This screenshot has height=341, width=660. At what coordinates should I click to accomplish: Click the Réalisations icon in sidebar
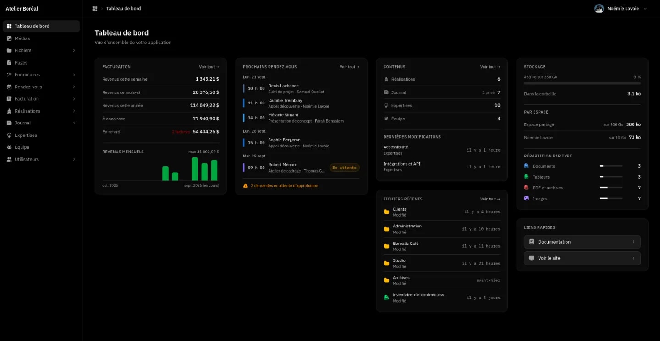tap(9, 111)
